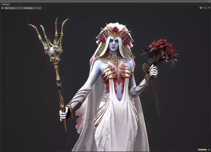Open the Main Camera dropdown
Viewport: 211px width, 152px height.
click(13, 8)
